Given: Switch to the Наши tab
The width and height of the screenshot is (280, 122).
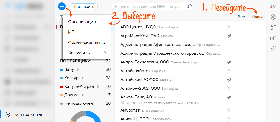Looking at the screenshot, I should (x=257, y=17).
